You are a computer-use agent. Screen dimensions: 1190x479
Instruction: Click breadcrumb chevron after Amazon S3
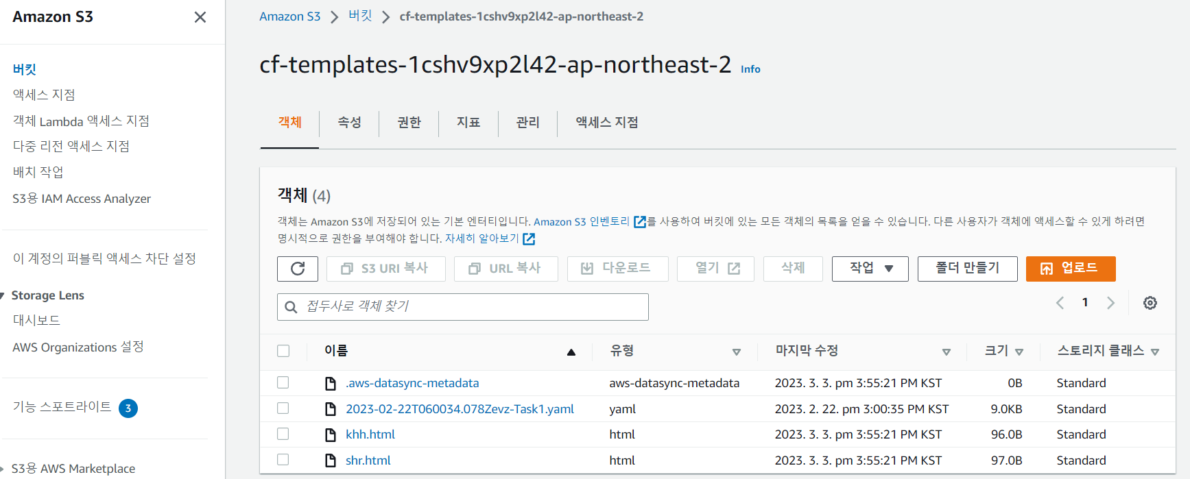[335, 17]
